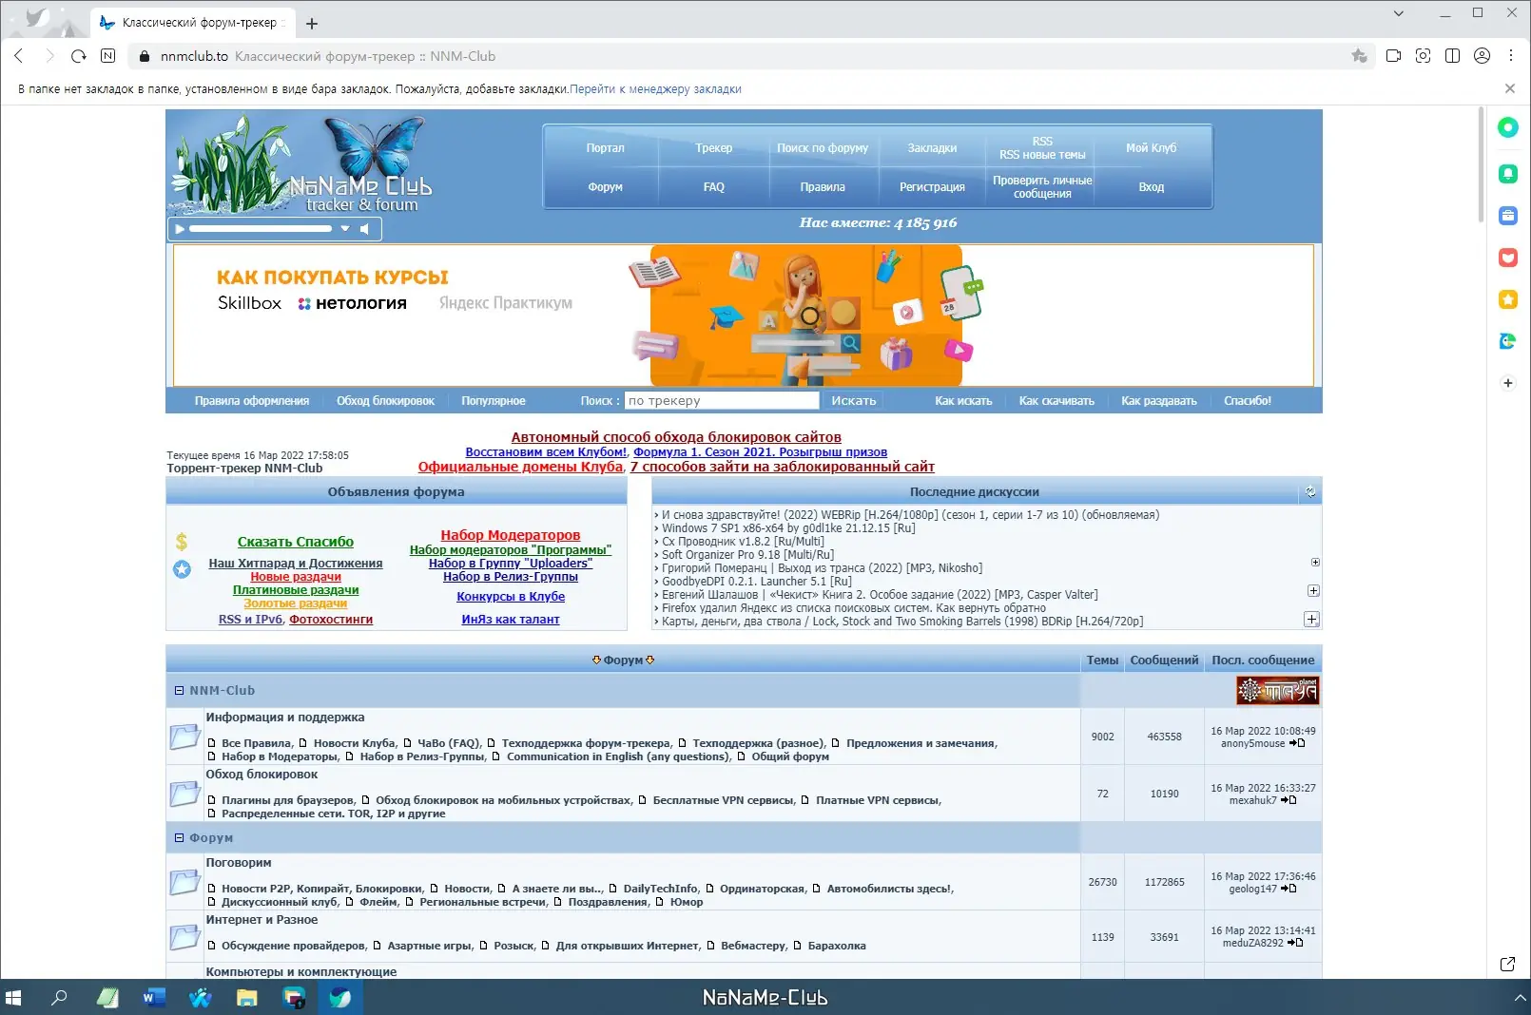Open the browser three-dot menu

(1511, 56)
